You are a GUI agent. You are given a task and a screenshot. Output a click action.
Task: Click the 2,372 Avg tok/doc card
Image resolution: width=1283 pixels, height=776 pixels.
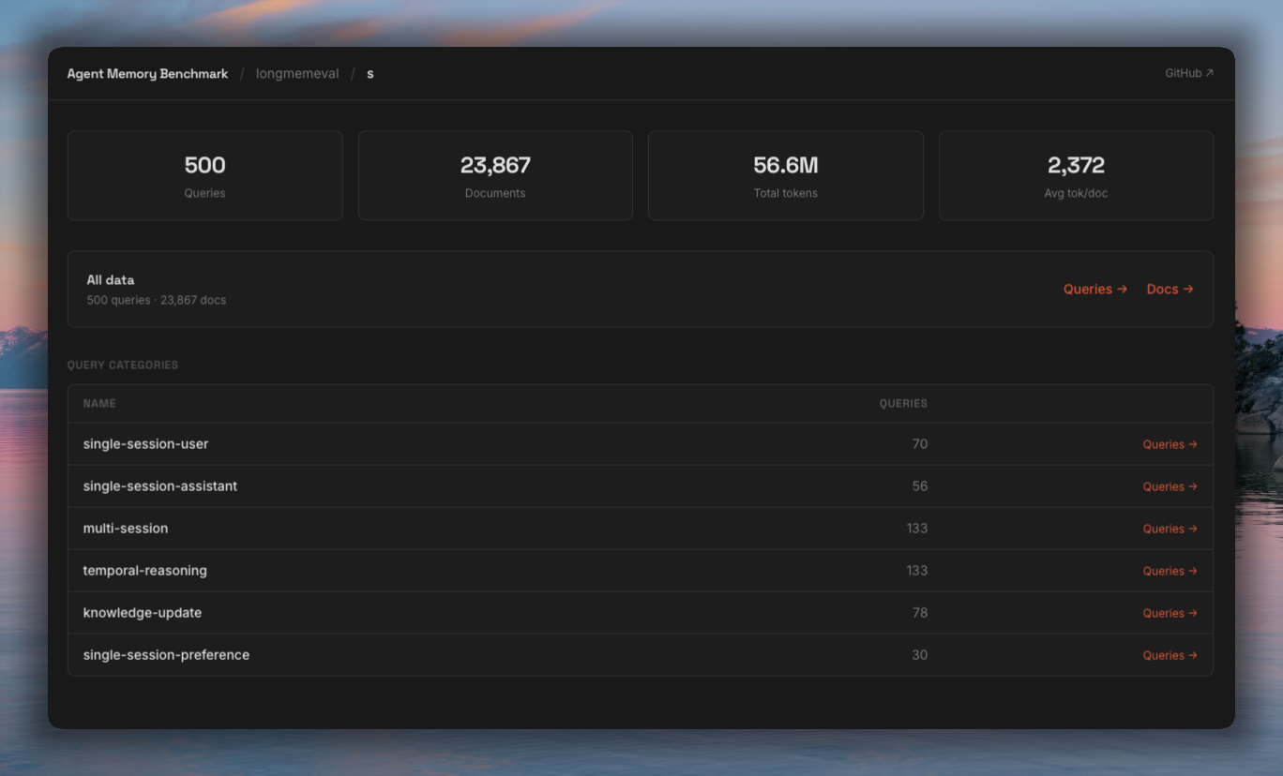tap(1076, 176)
